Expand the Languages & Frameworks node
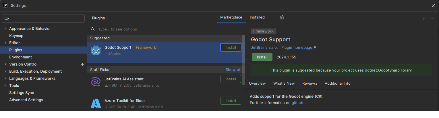The width and height of the screenshot is (439, 118). click(5, 78)
